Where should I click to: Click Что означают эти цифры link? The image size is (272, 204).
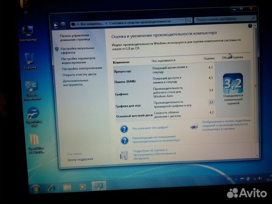click(x=150, y=128)
